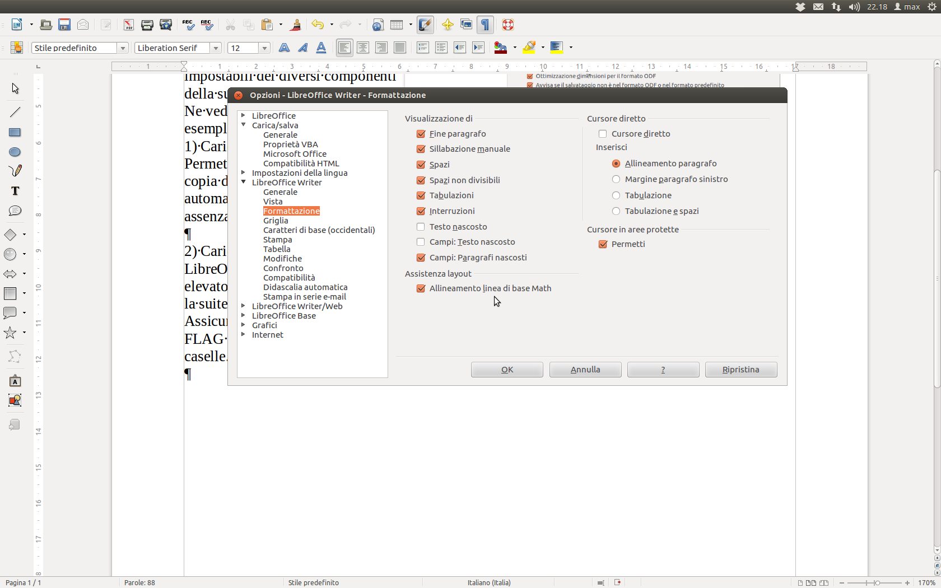Open the font color swatch dropdown

point(515,48)
